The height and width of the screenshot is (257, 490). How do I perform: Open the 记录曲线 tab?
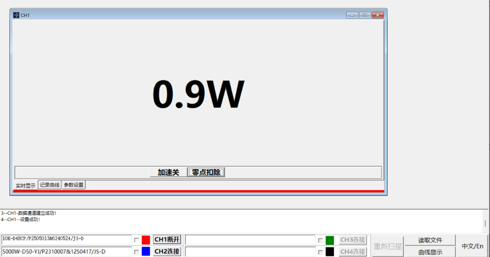(x=50, y=185)
